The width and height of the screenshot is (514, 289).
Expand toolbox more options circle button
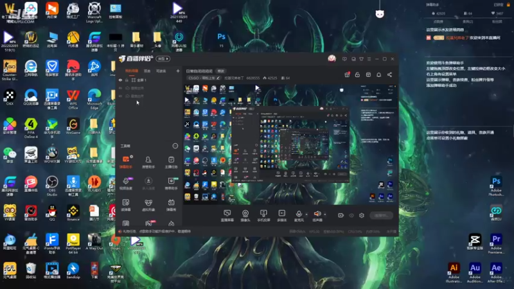point(175,146)
